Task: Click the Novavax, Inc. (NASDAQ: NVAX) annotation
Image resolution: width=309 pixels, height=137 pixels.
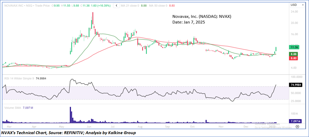Action: tap(202, 17)
